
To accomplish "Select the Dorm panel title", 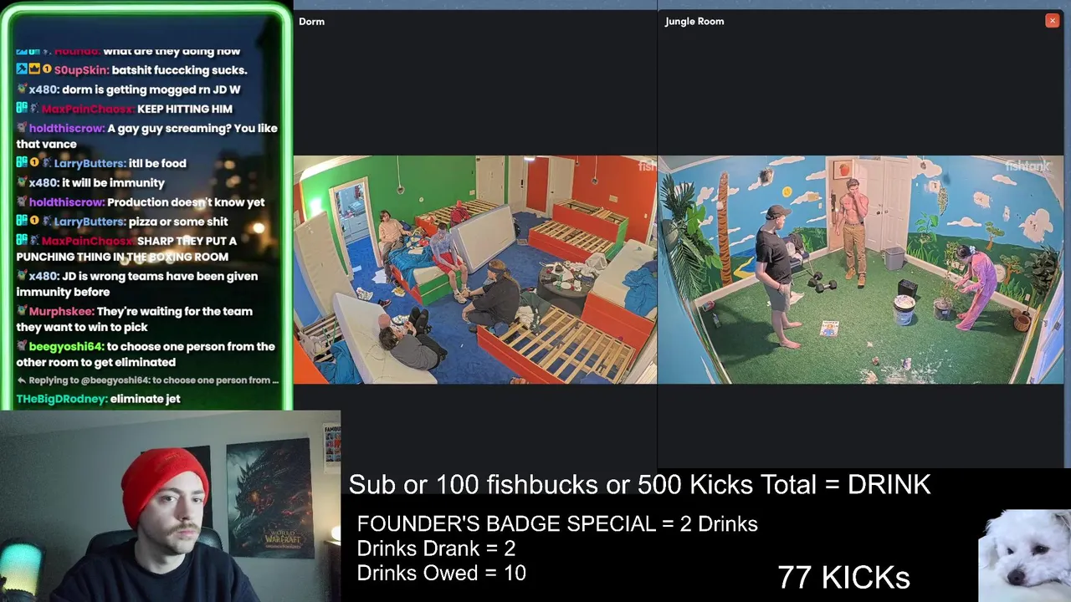I will coord(311,22).
